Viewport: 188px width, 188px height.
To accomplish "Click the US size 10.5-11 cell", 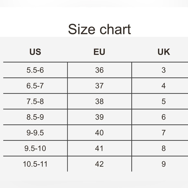I will 35,164.
